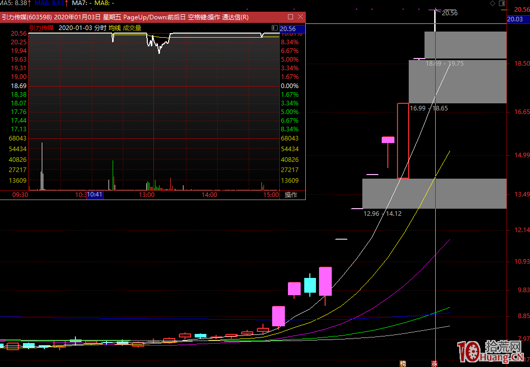Click the gray 12.96 - 14.12 gap zone

(434, 193)
